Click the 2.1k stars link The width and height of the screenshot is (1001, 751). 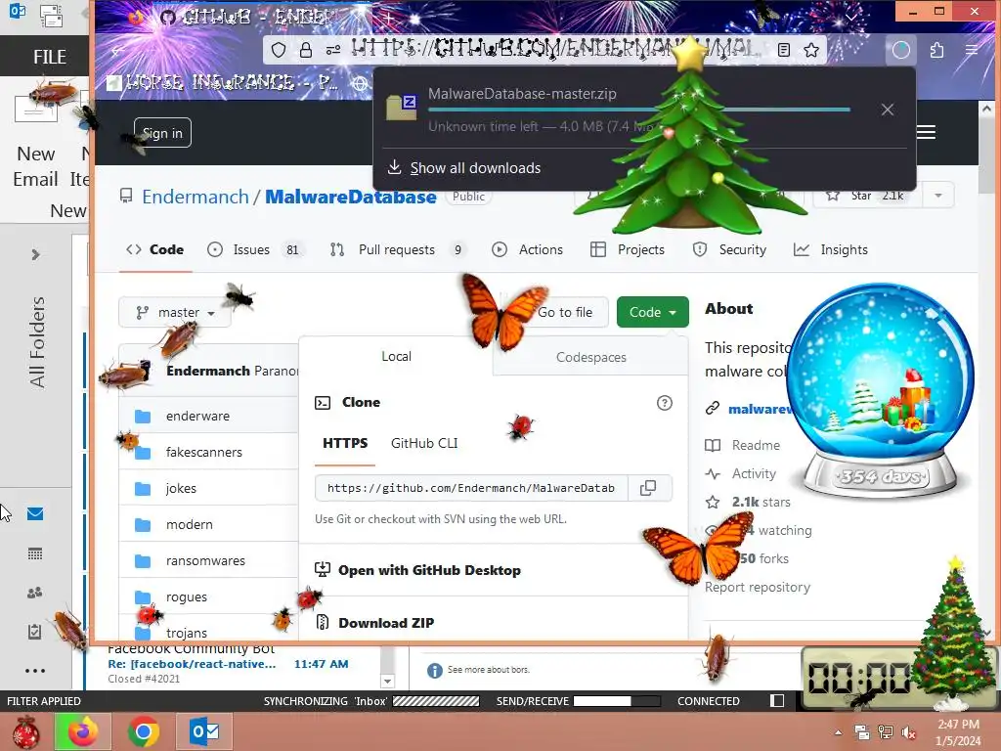coord(748,502)
